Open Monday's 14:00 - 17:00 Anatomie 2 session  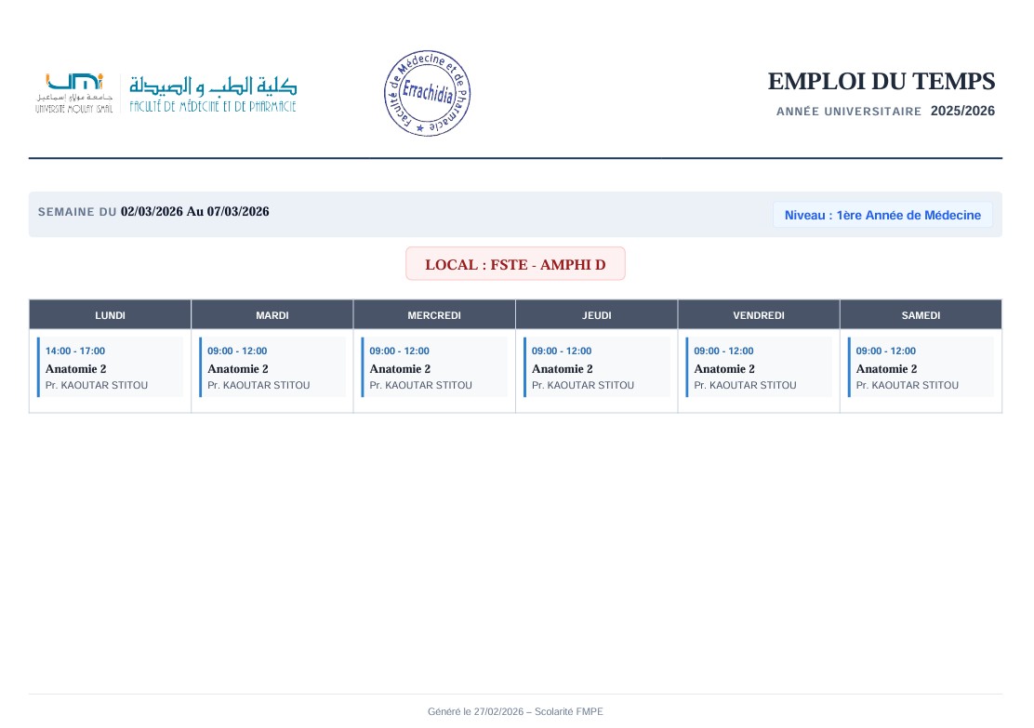(x=110, y=367)
